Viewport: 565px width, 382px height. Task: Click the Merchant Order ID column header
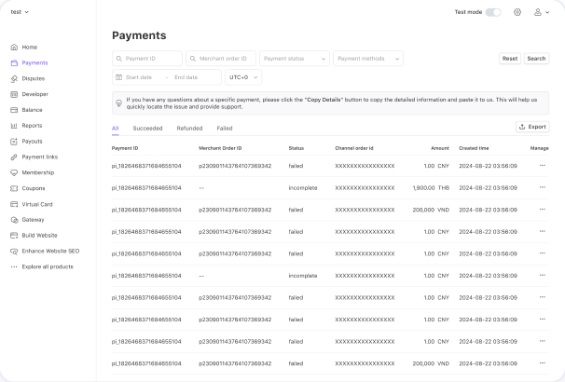point(220,148)
